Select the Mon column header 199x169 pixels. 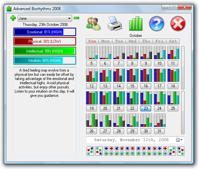pyautogui.click(x=105, y=41)
